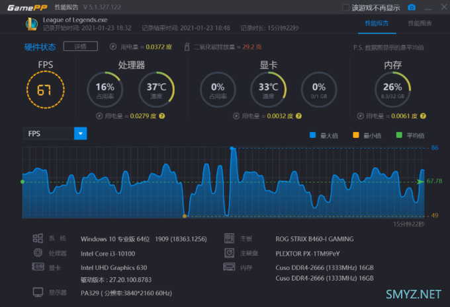Click the screenshot camera icon
Image resolution: width=450 pixels, height=307 pixels.
point(412,7)
